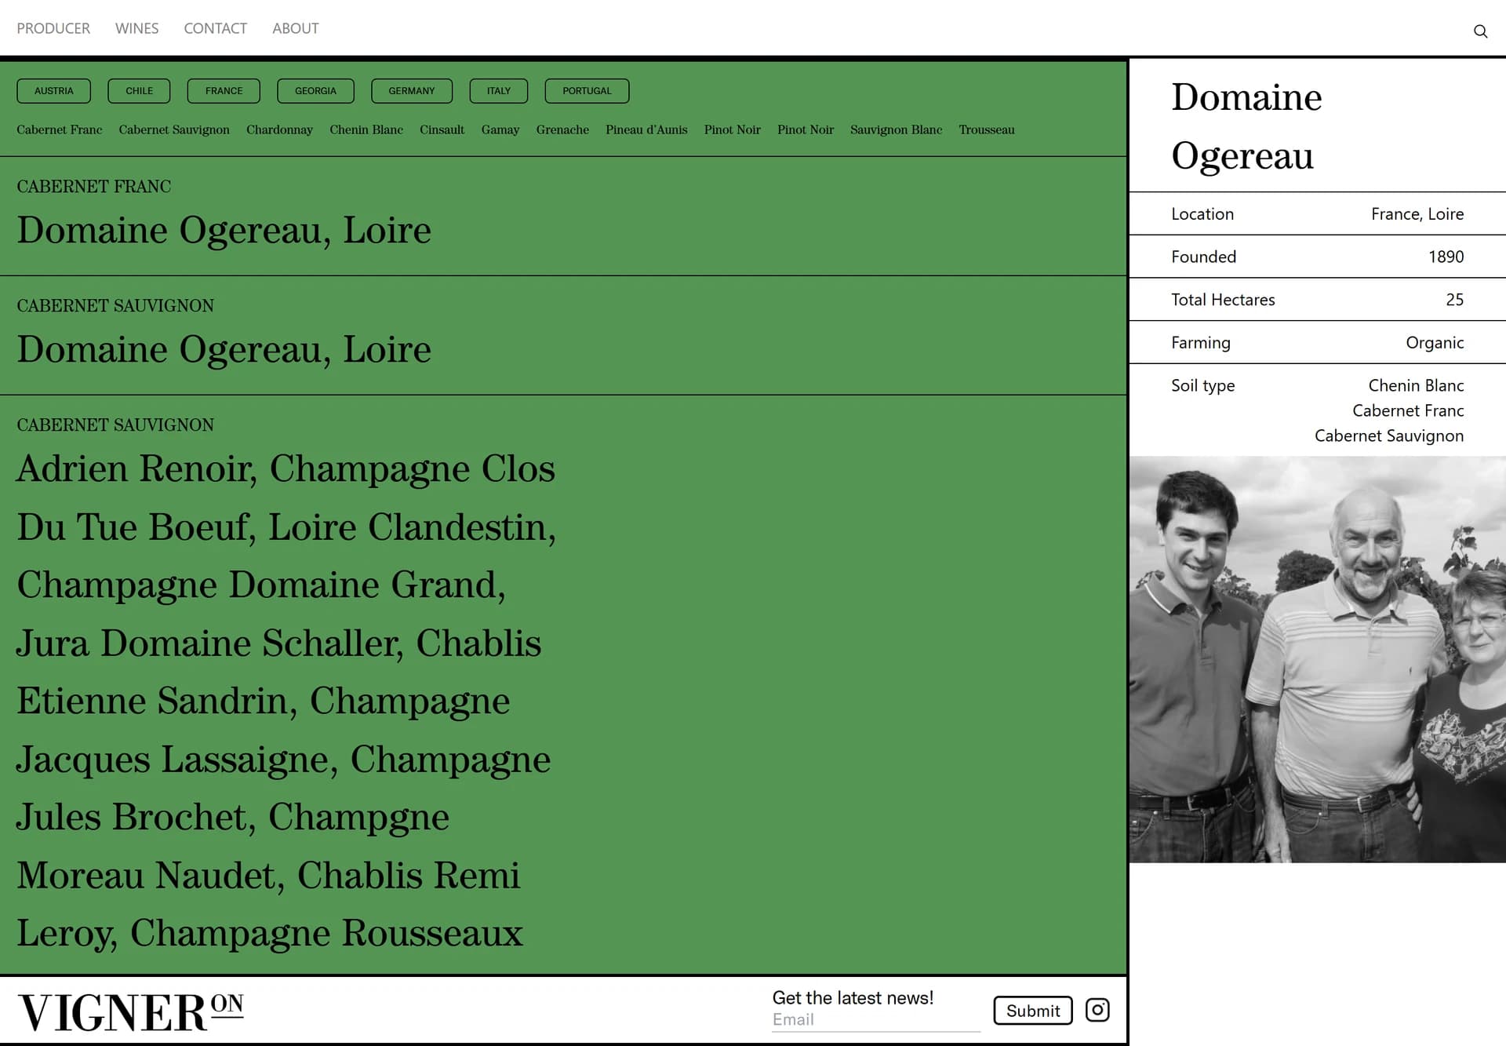Filter producers by GEORGIA
The height and width of the screenshot is (1046, 1506).
click(x=315, y=91)
